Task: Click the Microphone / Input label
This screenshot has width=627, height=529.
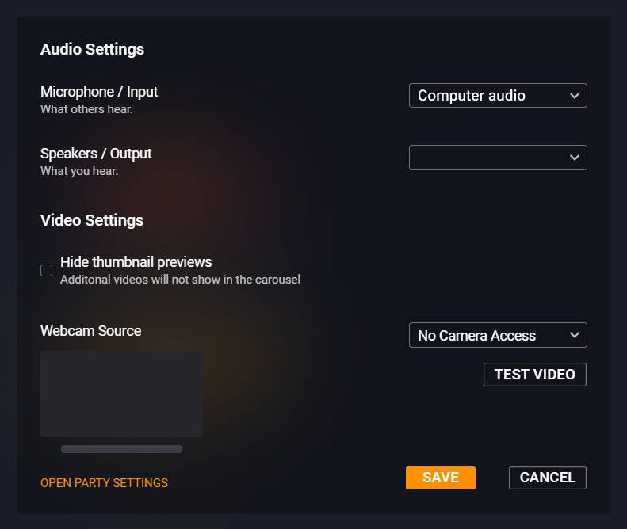Action: click(99, 92)
